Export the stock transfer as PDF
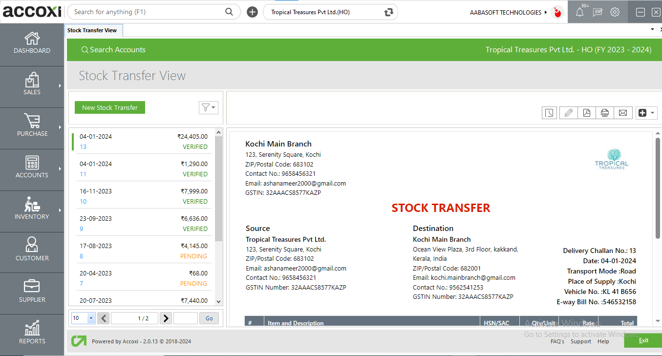662x356 pixels. 586,112
